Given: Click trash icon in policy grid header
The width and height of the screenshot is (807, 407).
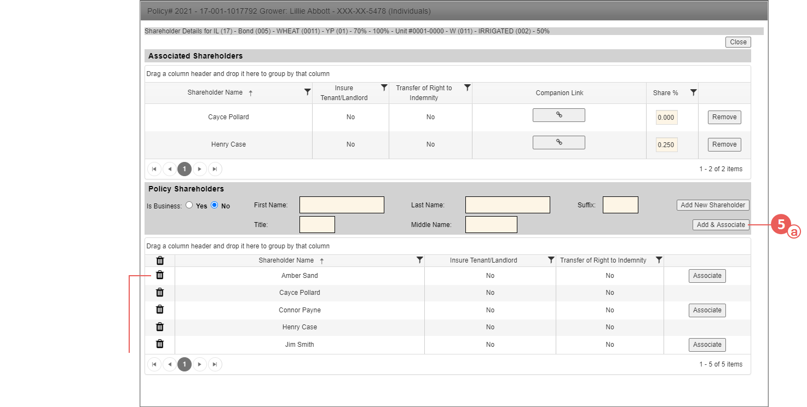Looking at the screenshot, I should tap(160, 260).
